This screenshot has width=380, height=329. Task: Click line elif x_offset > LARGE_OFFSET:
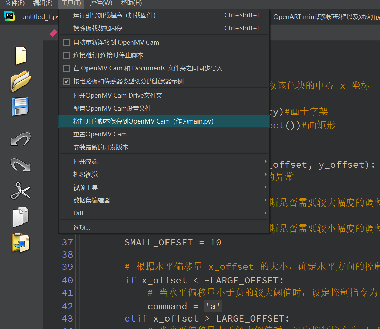pos(207,318)
